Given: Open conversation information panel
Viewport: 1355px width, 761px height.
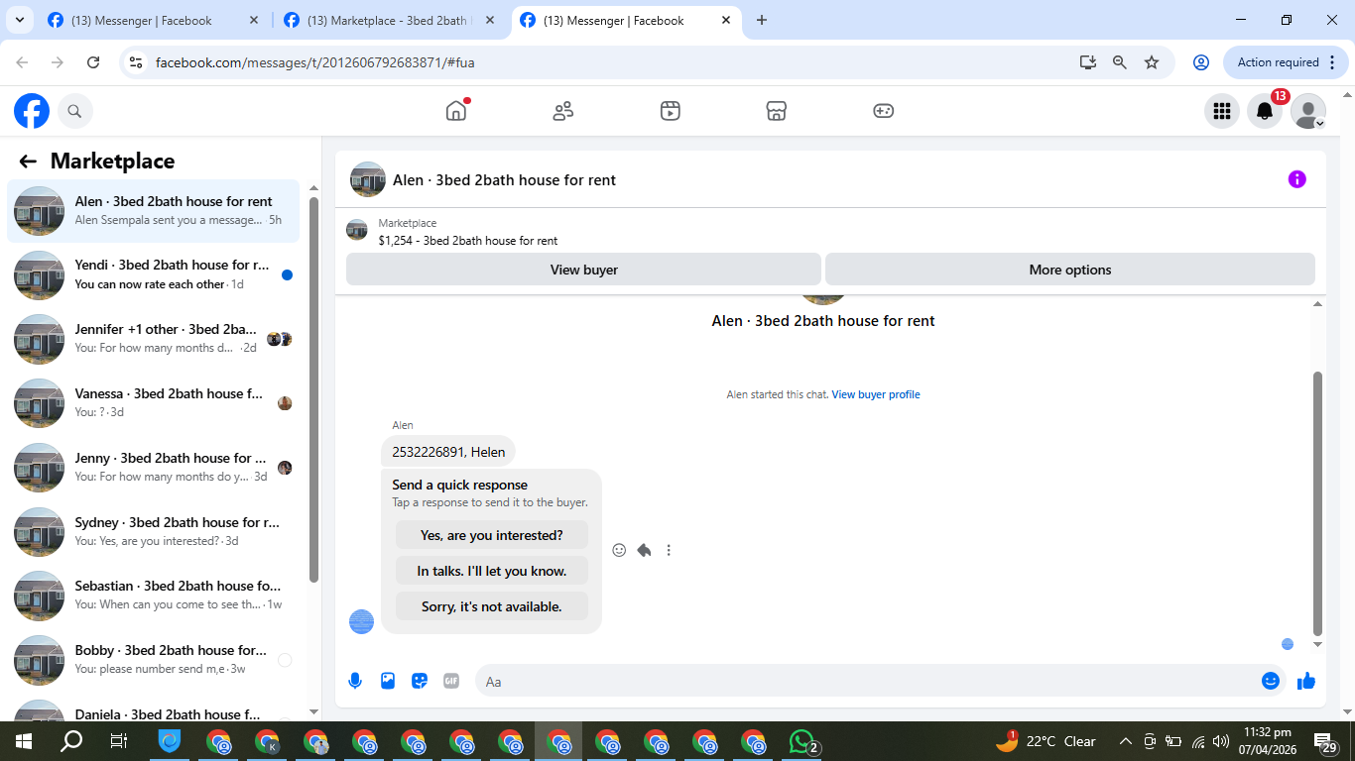Looking at the screenshot, I should [1297, 179].
